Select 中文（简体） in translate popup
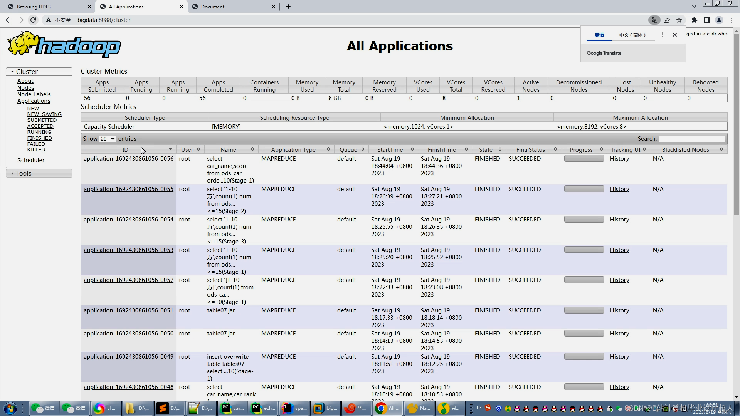Viewport: 740px width, 416px height. pyautogui.click(x=632, y=35)
